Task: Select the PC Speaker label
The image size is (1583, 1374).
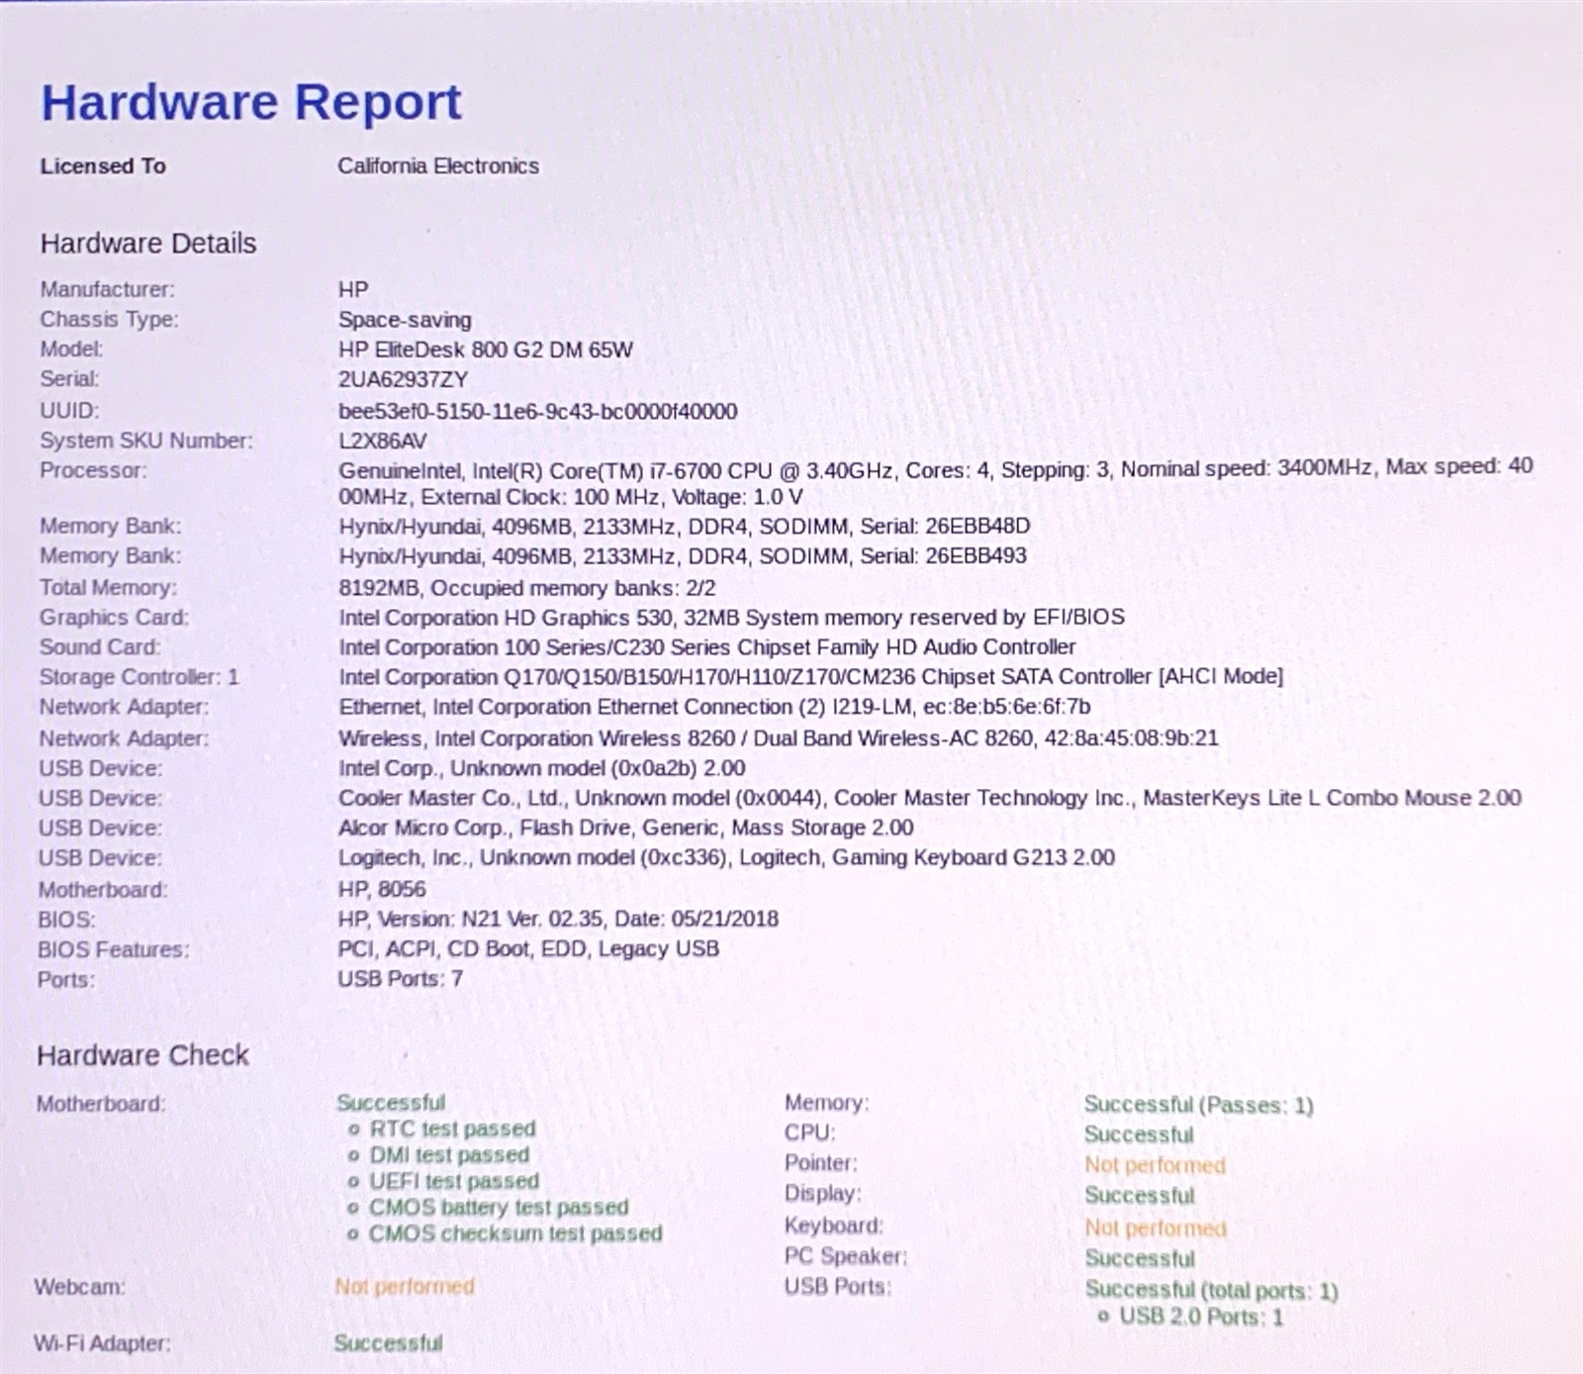Action: click(846, 1257)
